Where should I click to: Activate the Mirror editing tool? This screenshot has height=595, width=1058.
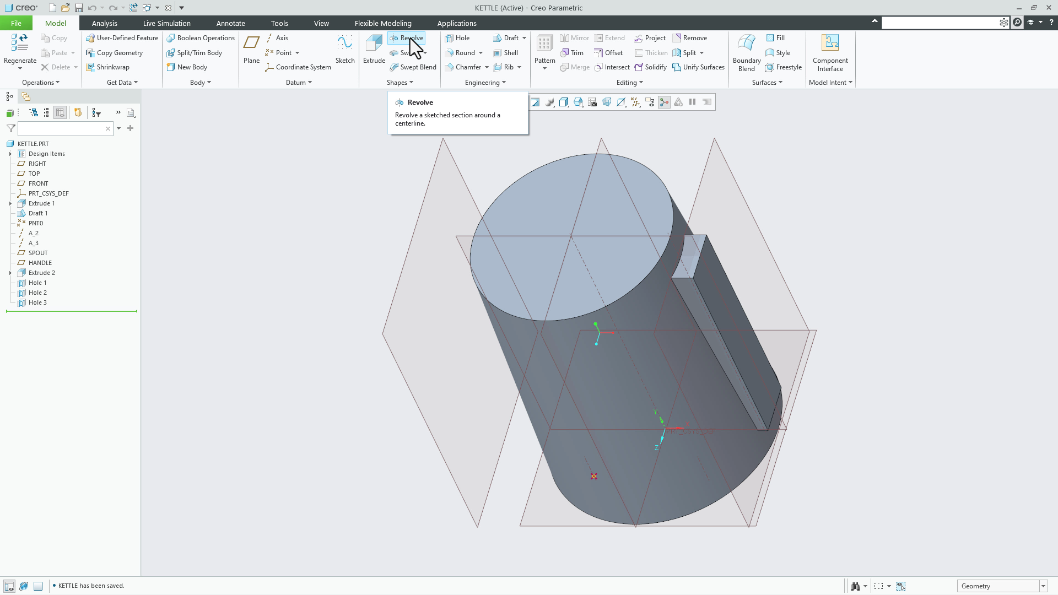[x=574, y=37]
